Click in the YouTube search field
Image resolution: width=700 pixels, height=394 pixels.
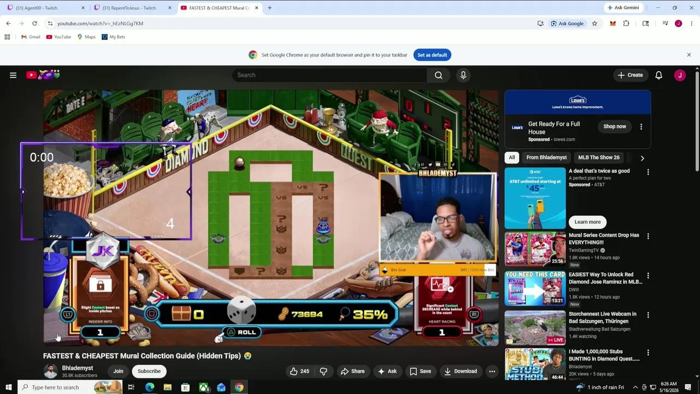329,75
